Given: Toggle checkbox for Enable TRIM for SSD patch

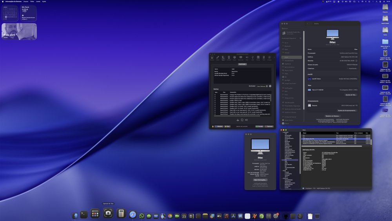Looking at the screenshot, I should point(215,100).
